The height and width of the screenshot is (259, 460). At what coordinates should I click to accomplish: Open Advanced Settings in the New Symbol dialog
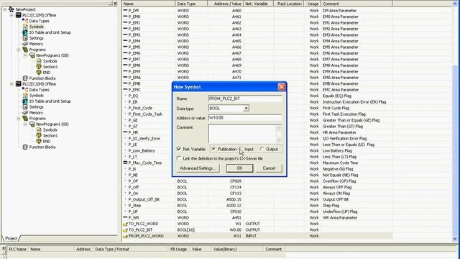point(198,168)
